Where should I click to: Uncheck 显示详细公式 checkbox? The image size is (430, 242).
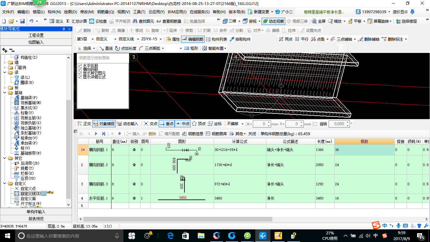[80, 77]
